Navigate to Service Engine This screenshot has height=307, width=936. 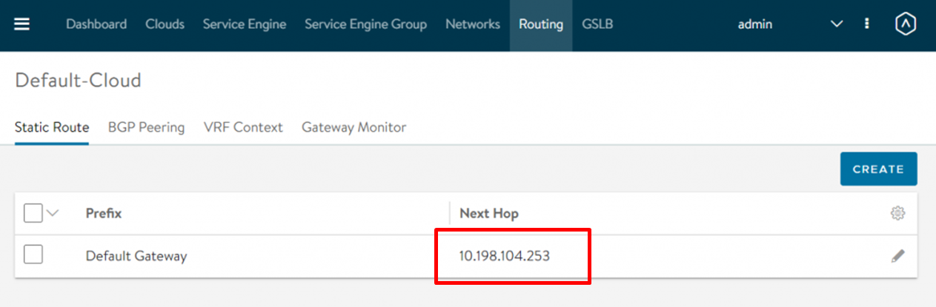click(245, 24)
